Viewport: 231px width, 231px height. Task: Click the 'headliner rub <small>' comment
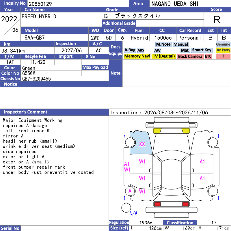[30, 141]
